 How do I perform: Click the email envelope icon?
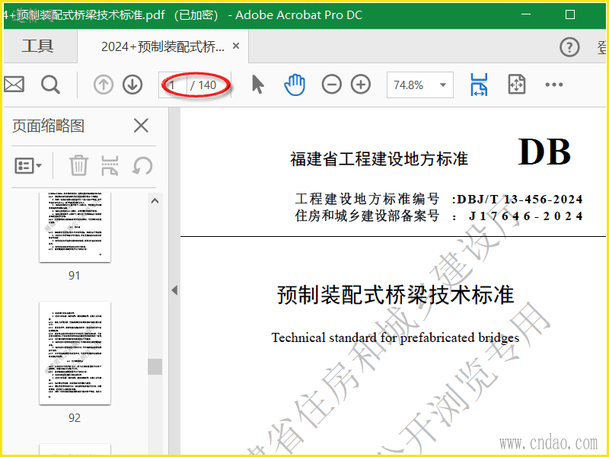(14, 85)
